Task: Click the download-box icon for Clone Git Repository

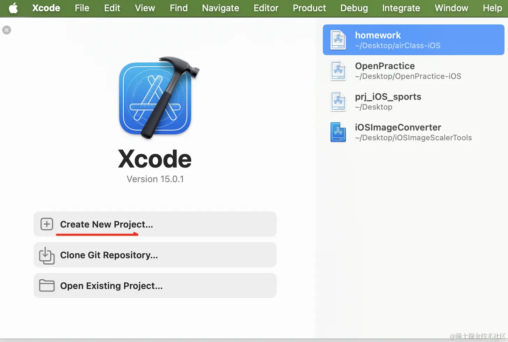Action: pyautogui.click(x=47, y=255)
